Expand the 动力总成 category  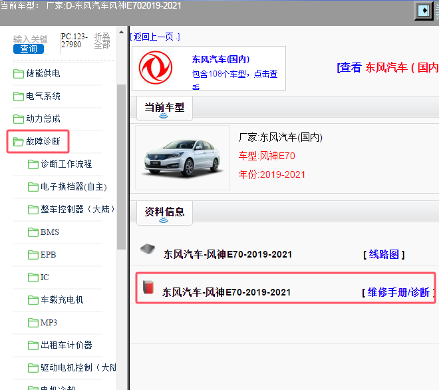[43, 118]
